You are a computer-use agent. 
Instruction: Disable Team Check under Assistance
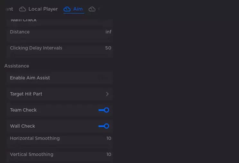point(104,110)
